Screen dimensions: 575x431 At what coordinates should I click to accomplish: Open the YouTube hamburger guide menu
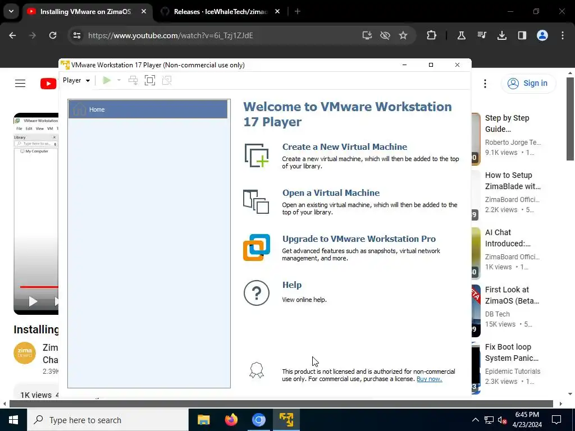click(x=20, y=84)
